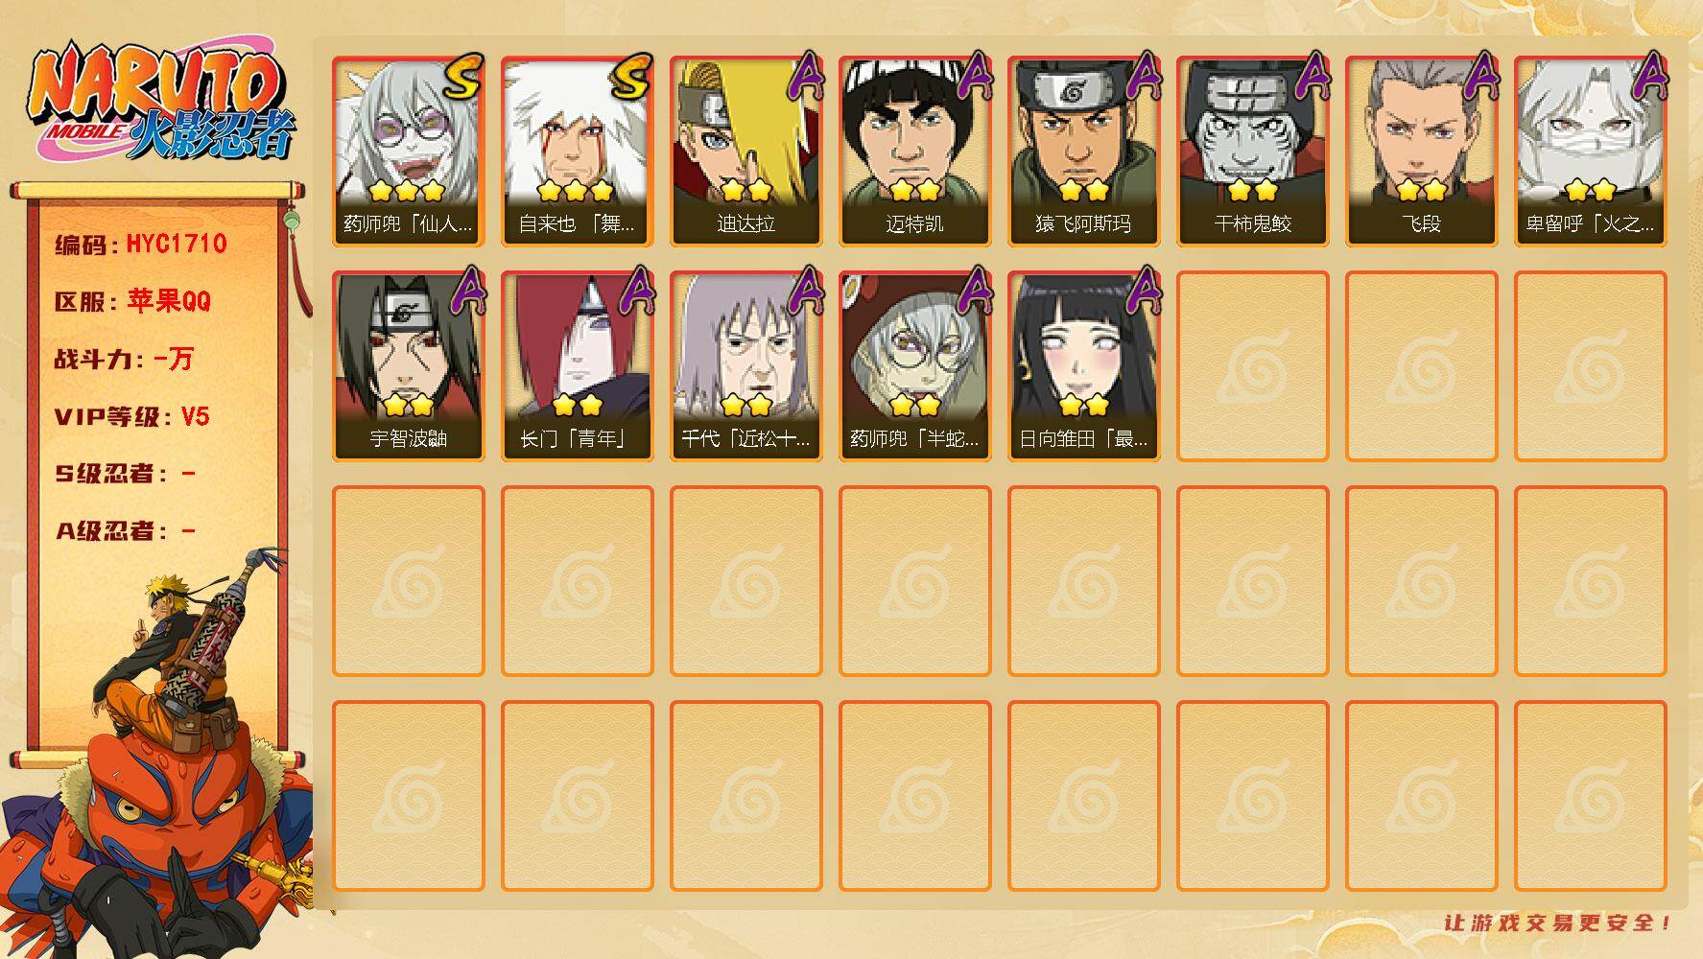
Task: Select the 宇智波鼬 ninja card
Action: pos(408,365)
